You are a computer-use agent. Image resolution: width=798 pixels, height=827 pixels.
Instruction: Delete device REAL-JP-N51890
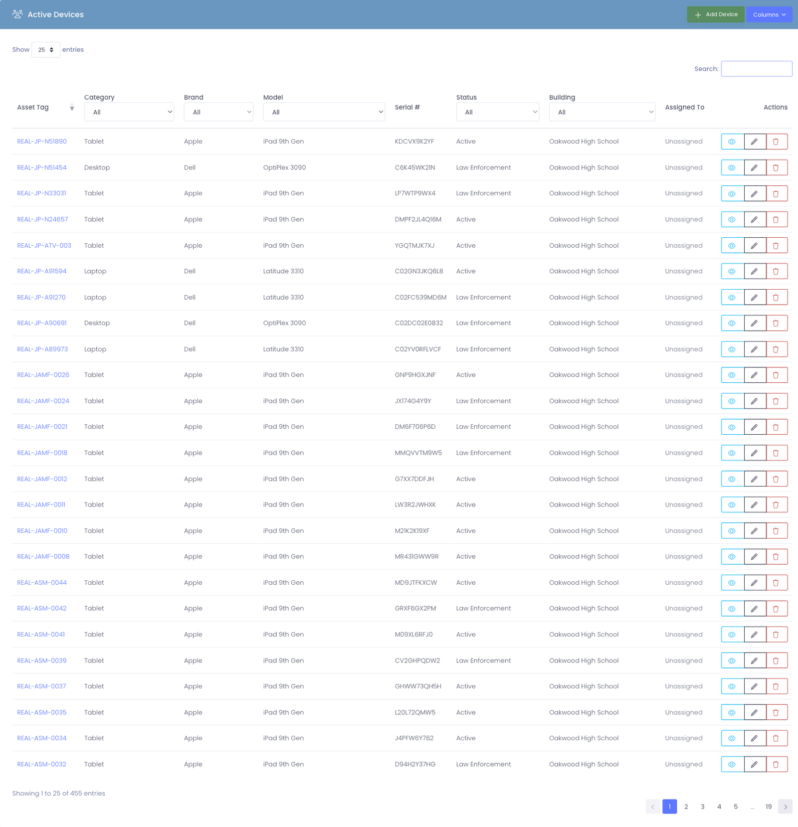point(777,142)
